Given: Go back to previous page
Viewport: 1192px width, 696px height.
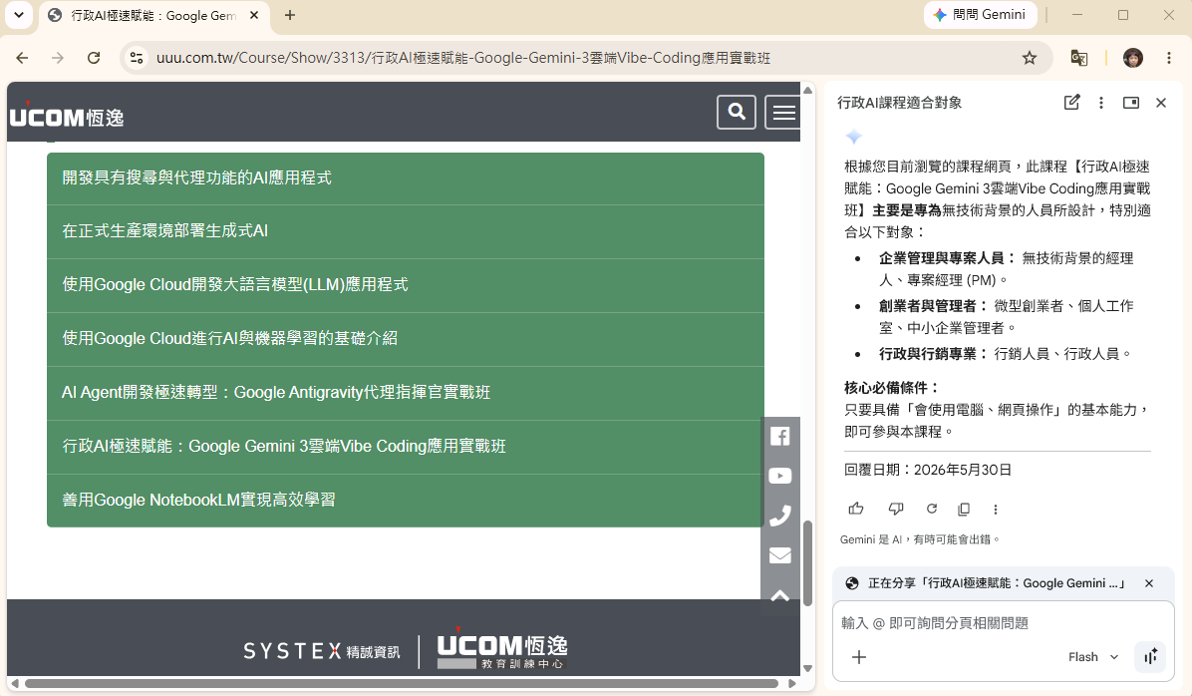Looking at the screenshot, I should coord(22,58).
